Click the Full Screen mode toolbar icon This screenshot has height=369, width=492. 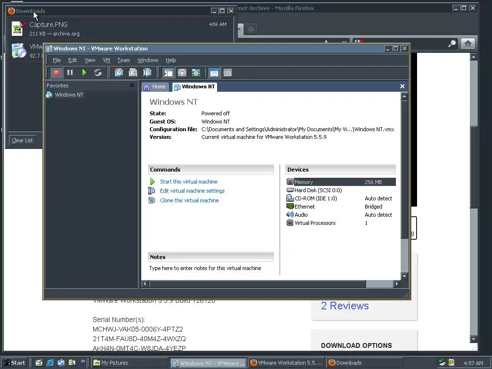196,73
